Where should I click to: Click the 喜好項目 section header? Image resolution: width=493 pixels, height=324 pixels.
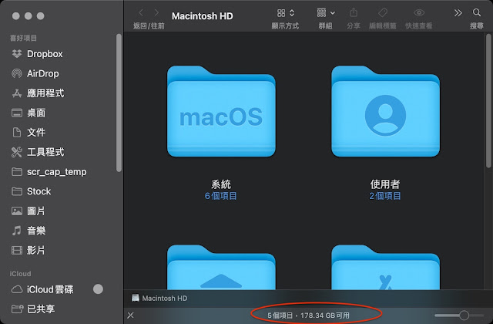click(23, 38)
